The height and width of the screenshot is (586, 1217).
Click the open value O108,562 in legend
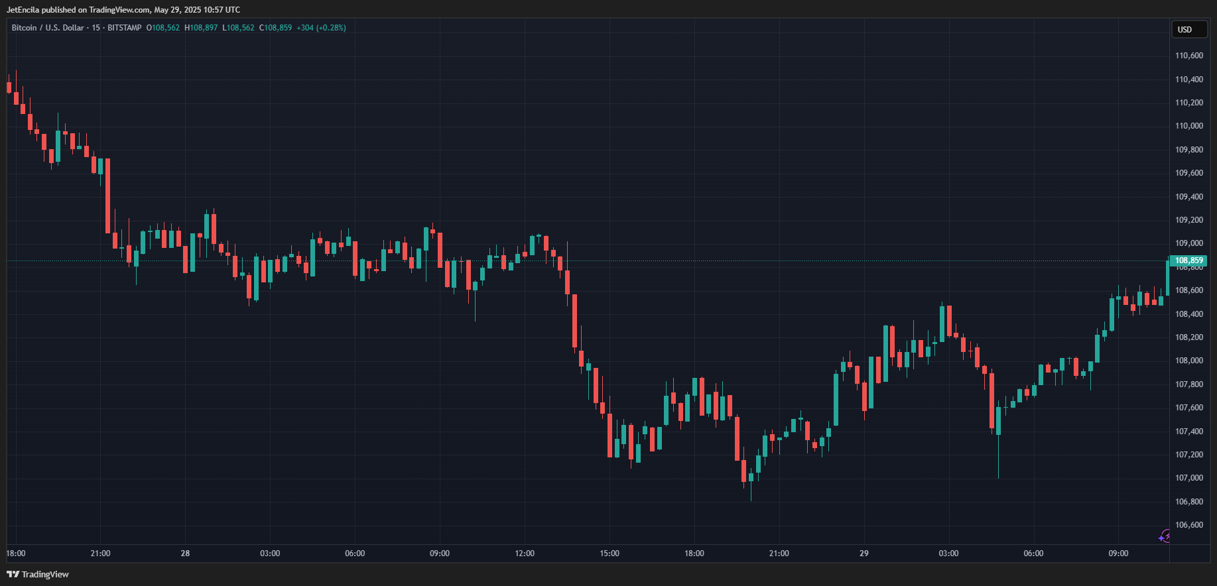click(x=163, y=28)
